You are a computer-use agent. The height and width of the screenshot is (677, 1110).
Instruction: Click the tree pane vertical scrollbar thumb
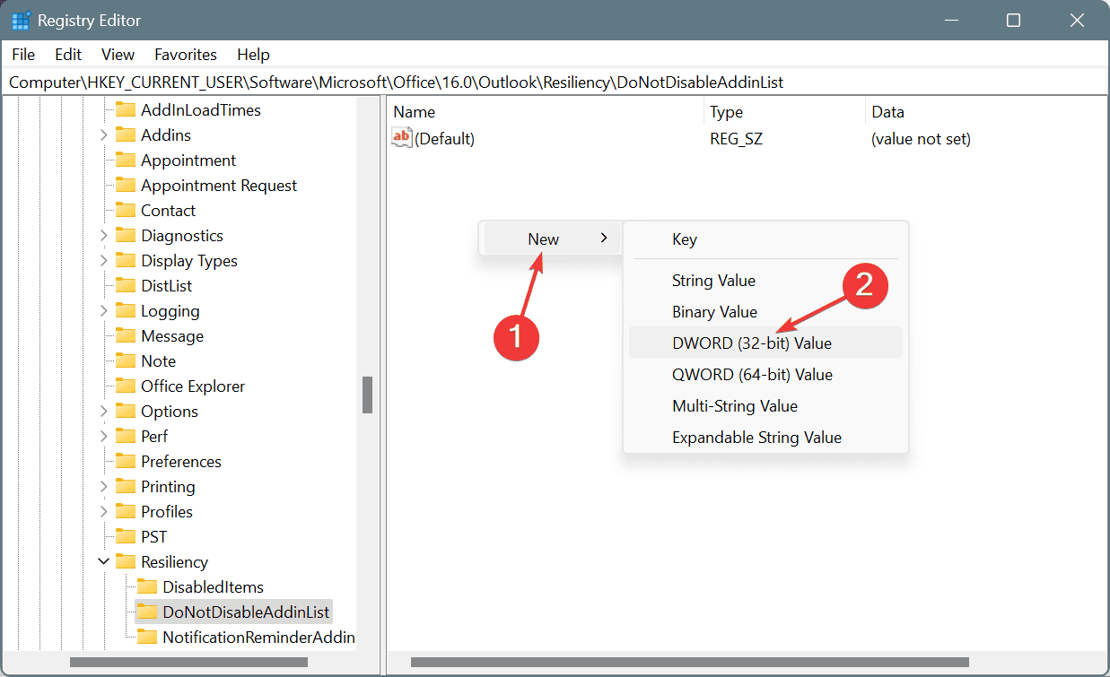point(367,395)
